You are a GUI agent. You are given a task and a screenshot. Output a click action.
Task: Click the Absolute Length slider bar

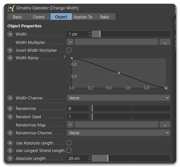point(131,158)
